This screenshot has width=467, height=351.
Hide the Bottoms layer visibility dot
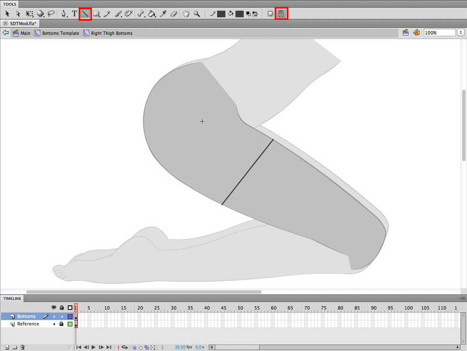coord(54,316)
